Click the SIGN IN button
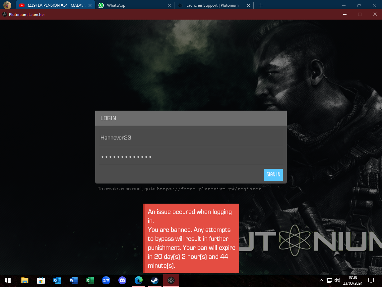This screenshot has width=382, height=287. 273,175
